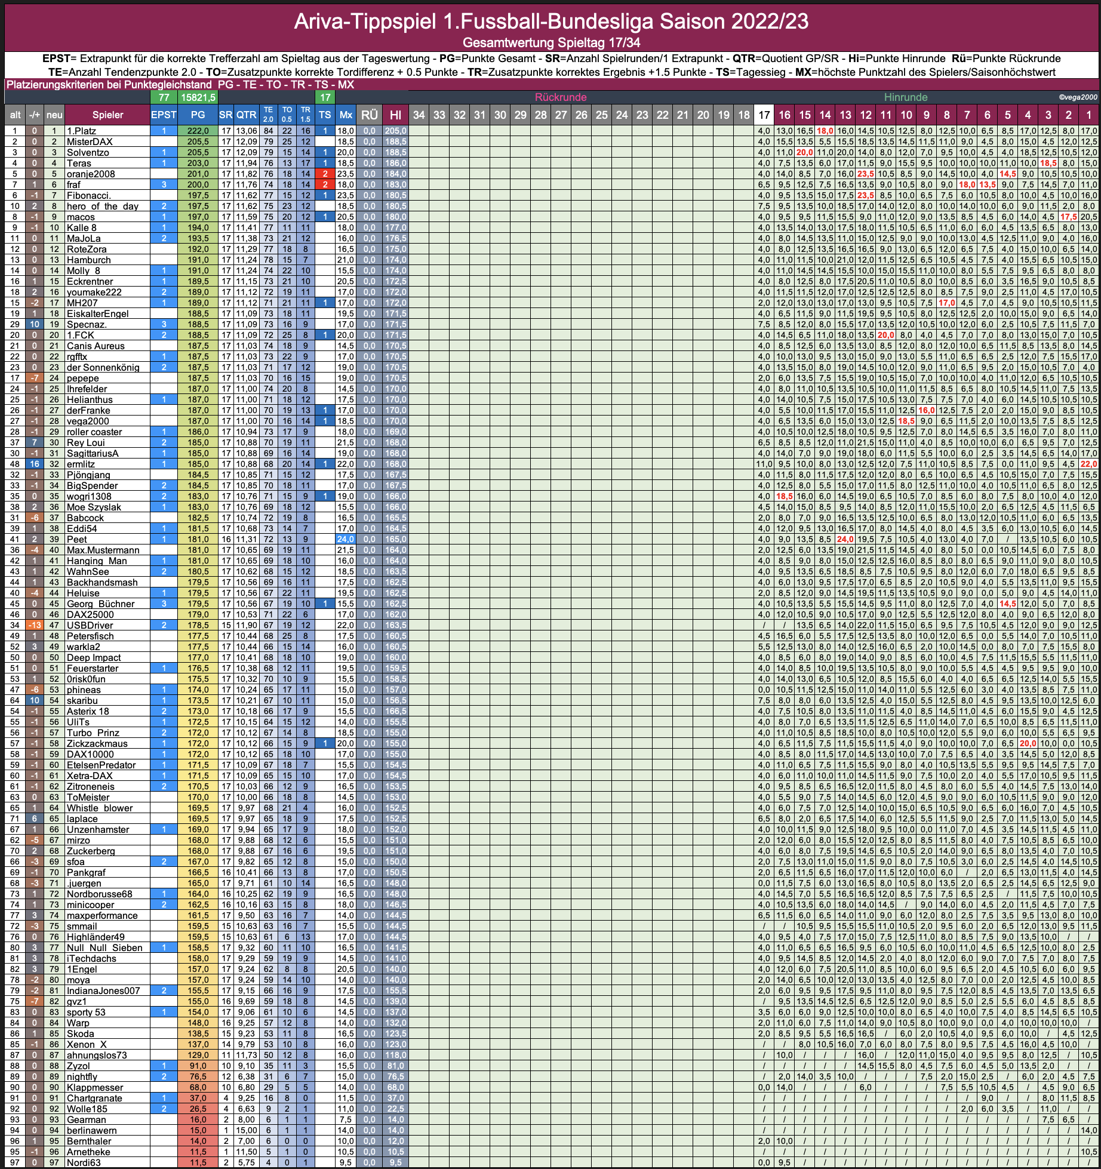Select Spieltag 34 column header

point(419,115)
